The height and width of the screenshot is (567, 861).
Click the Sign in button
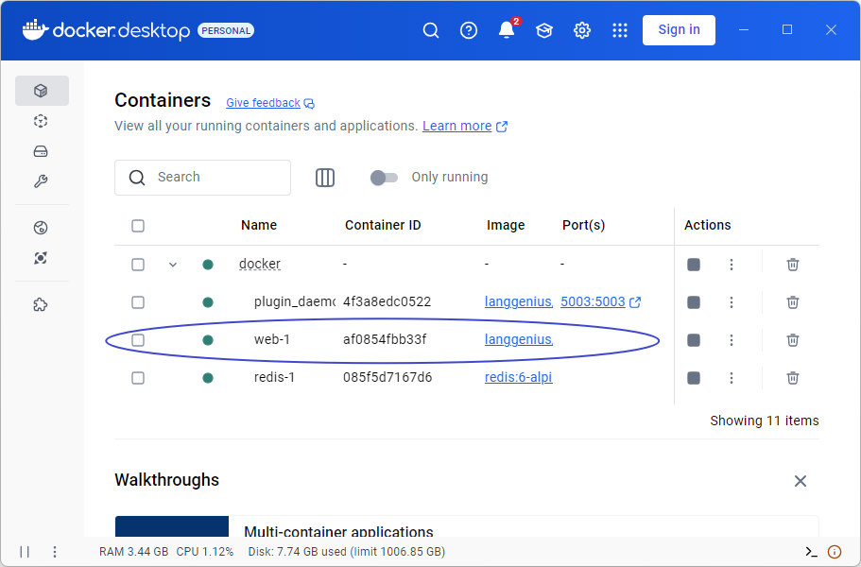click(679, 30)
